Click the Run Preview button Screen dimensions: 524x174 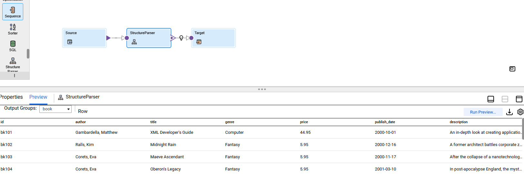[x=483, y=112]
